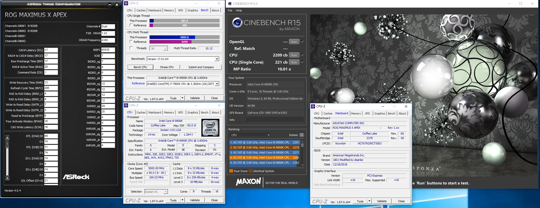The image size is (540, 208).
Task: Click the MAXON logo in Cinebench
Action: 248,181
